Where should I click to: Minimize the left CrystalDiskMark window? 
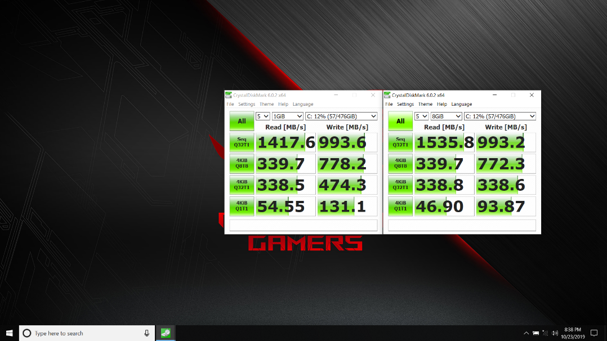(336, 95)
